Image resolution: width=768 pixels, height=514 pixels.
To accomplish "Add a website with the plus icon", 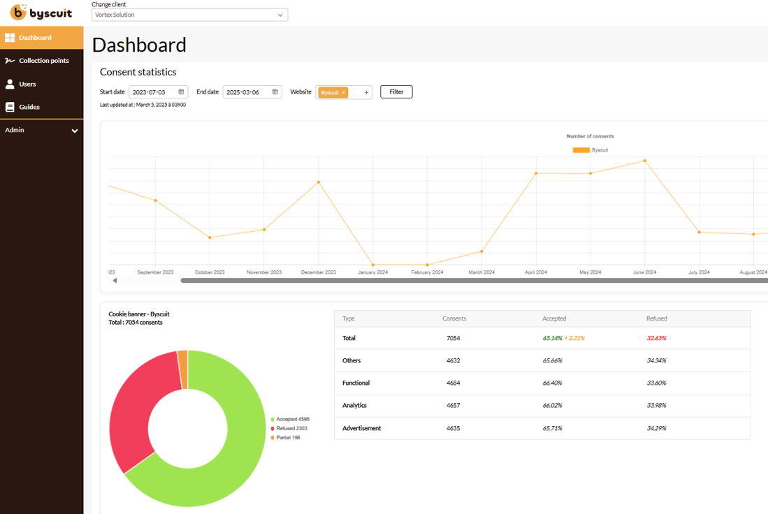I will pos(366,92).
